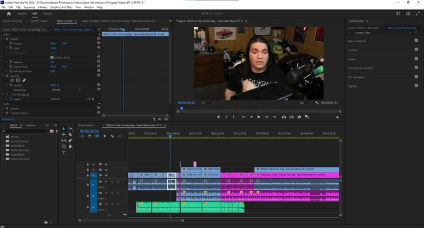Expand Audio Effects folder
The width and height of the screenshot is (424, 228).
coord(3,146)
